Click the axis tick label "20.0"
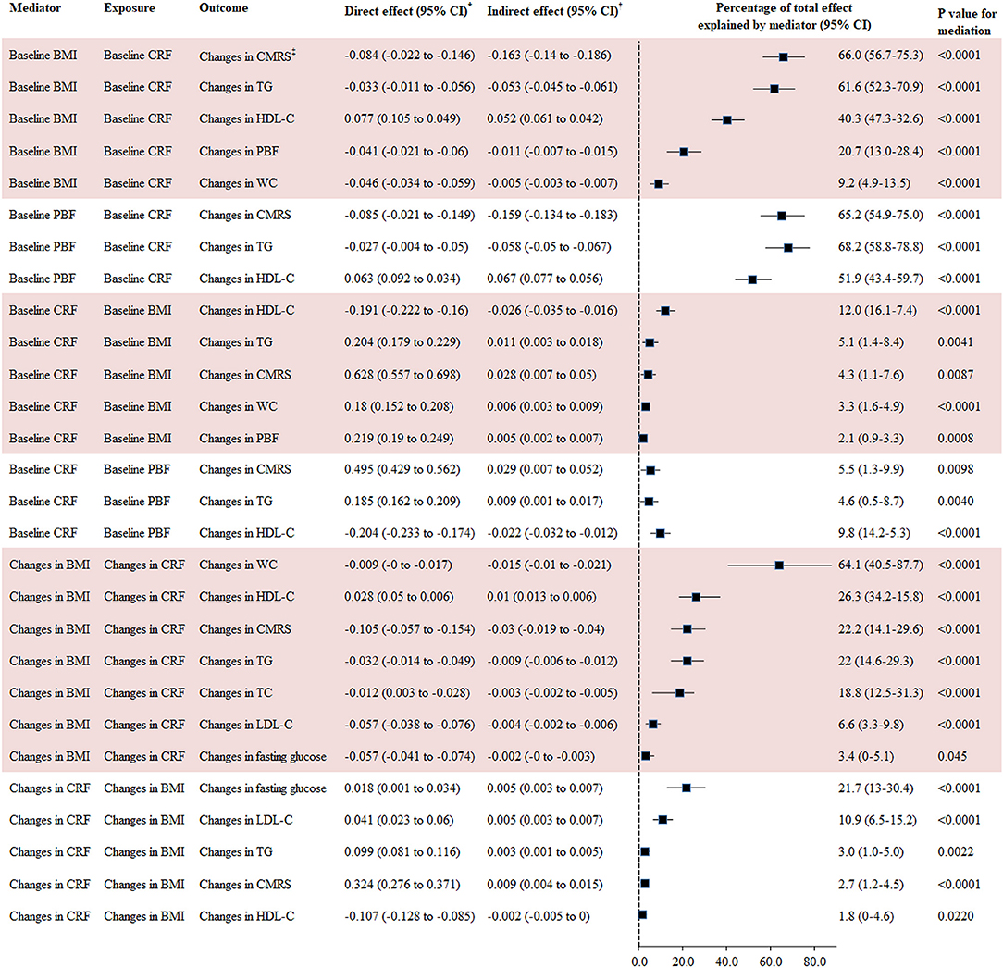1003x968 pixels. point(683,962)
